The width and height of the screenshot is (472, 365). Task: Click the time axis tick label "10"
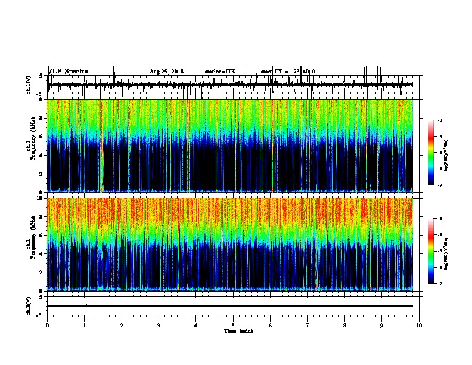point(419,326)
